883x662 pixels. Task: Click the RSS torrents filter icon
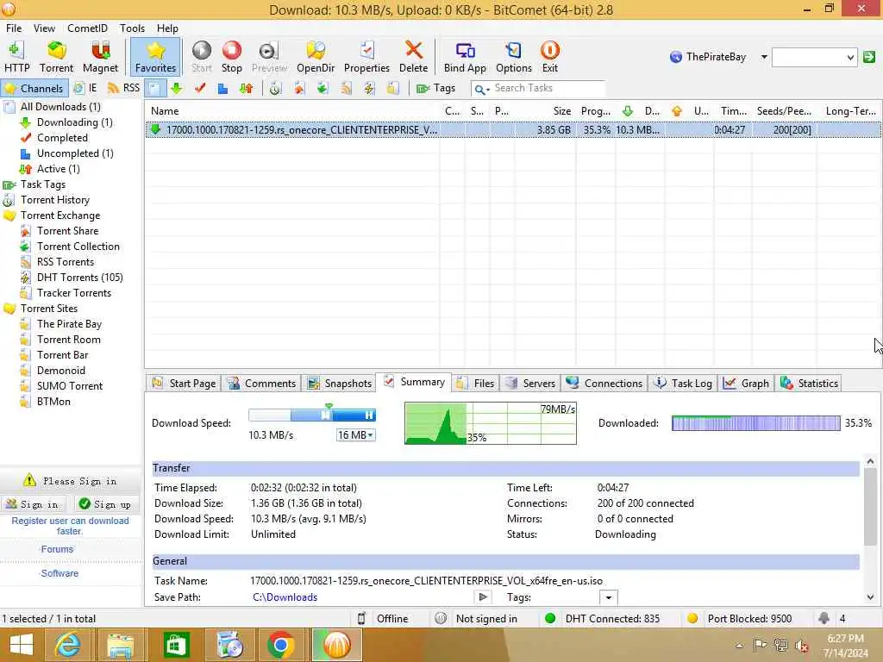346,89
